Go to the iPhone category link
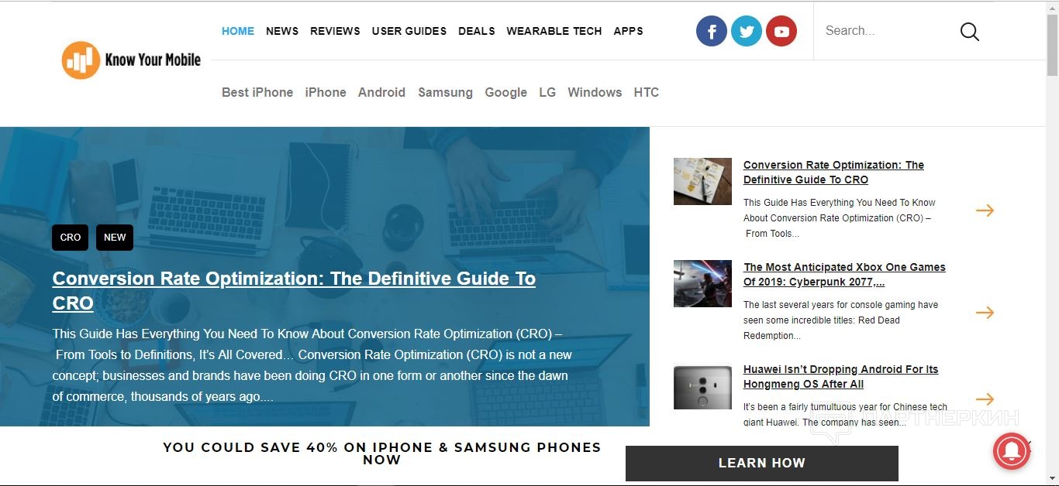Screen dimensions: 1059x486 (326, 92)
